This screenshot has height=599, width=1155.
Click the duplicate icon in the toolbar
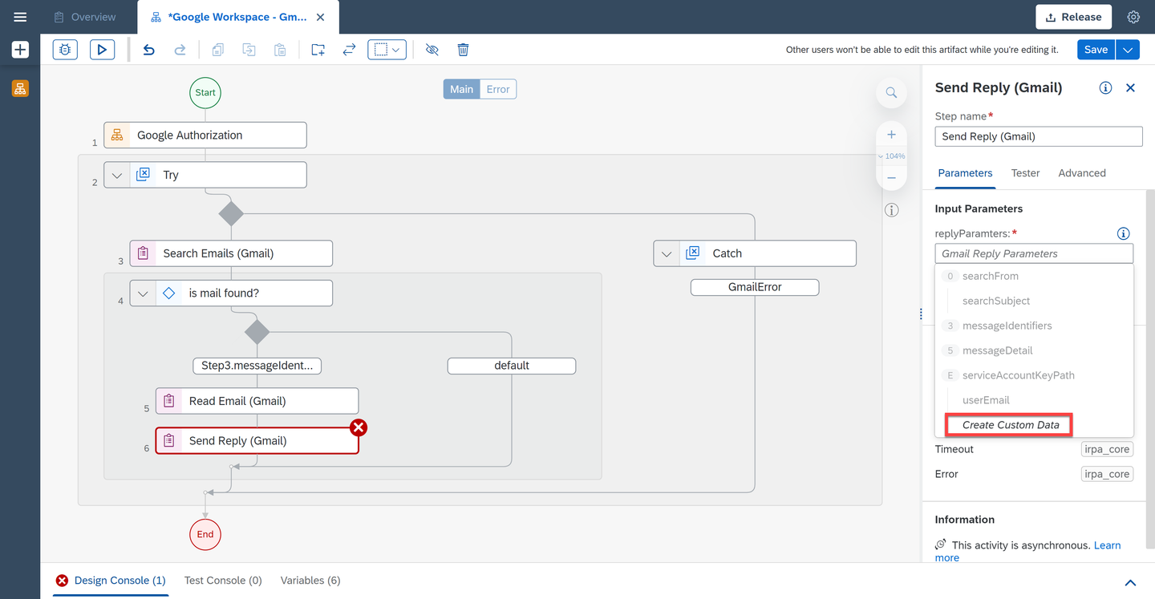click(x=249, y=50)
